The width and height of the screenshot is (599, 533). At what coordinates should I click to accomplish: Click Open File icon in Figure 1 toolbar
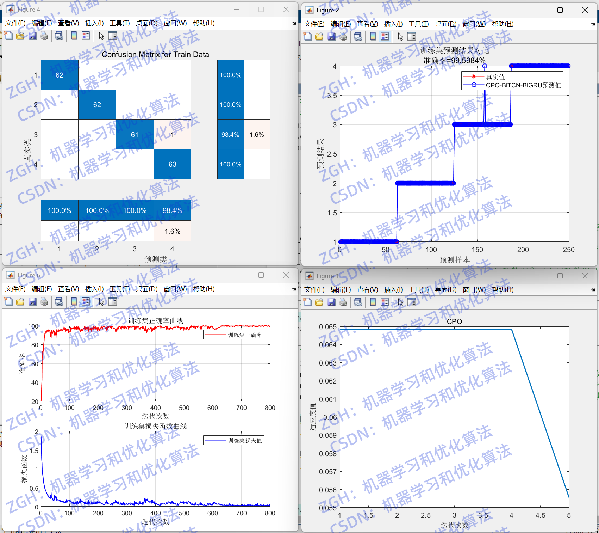click(319, 302)
